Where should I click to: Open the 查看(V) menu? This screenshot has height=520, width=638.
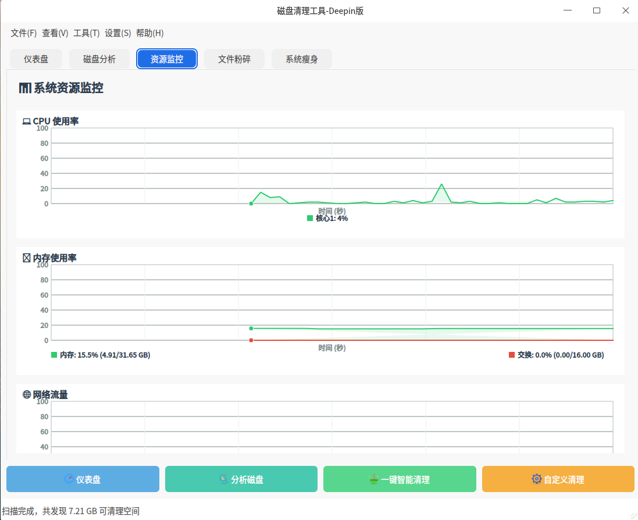(55, 33)
